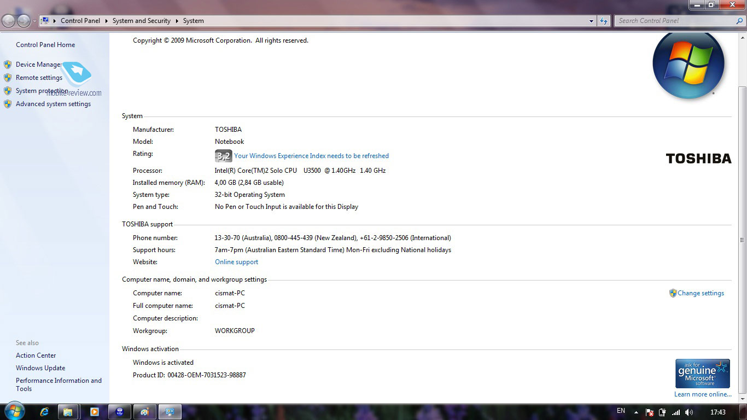Screen dimensions: 747x420
Task: Open Action Center under See also
Action: pos(36,355)
